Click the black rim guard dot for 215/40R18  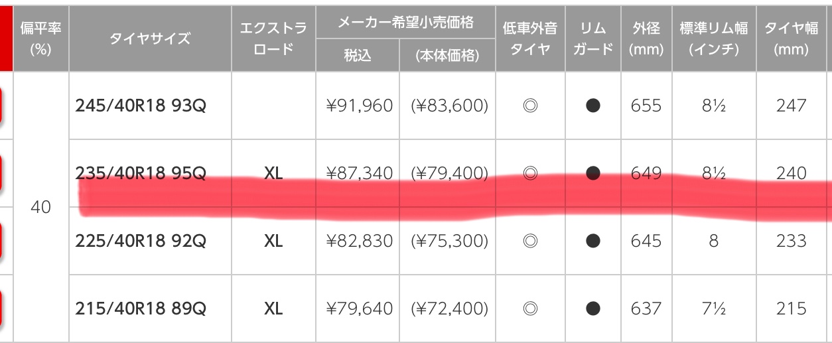coord(593,309)
